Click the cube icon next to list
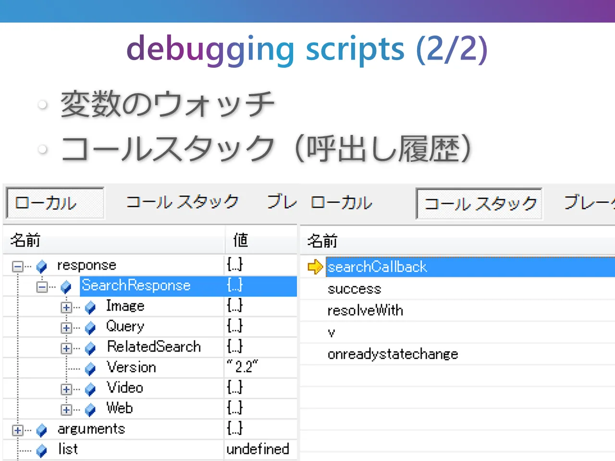The height and width of the screenshot is (461, 615). coord(42,450)
